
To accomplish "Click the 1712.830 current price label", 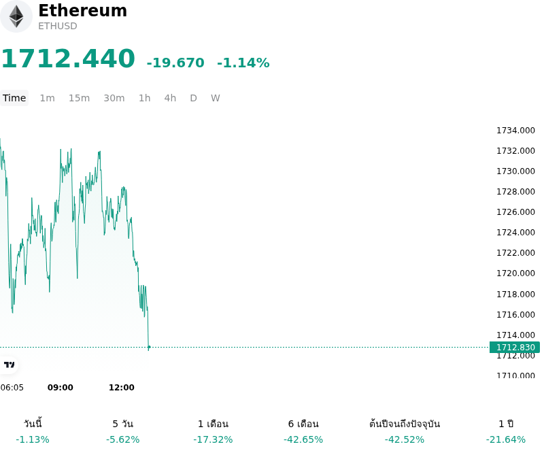I will pyautogui.click(x=515, y=347).
